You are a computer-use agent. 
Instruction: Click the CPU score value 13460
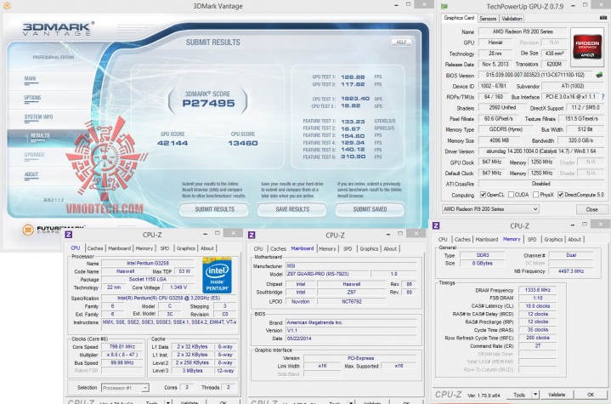point(243,143)
